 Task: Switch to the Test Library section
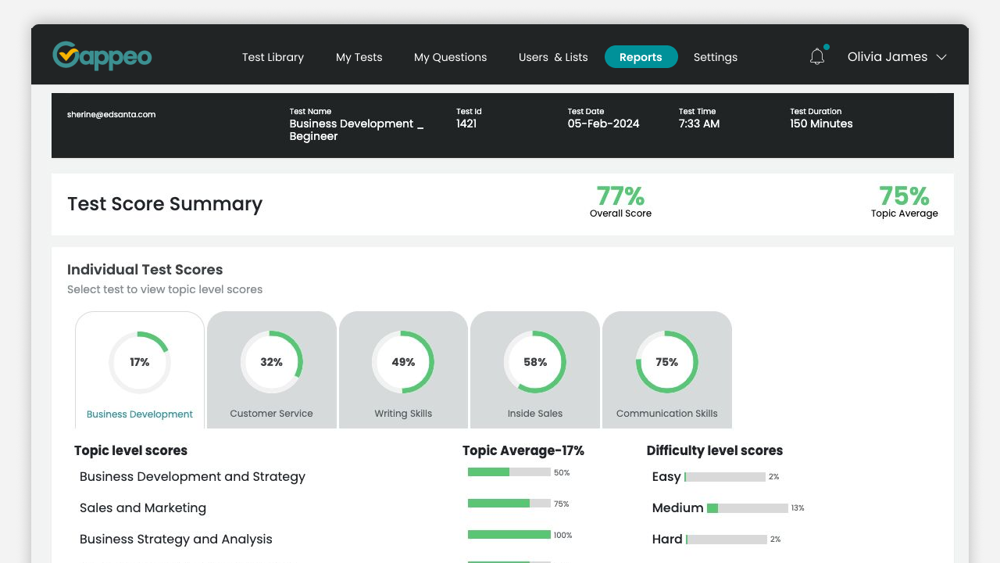point(273,57)
